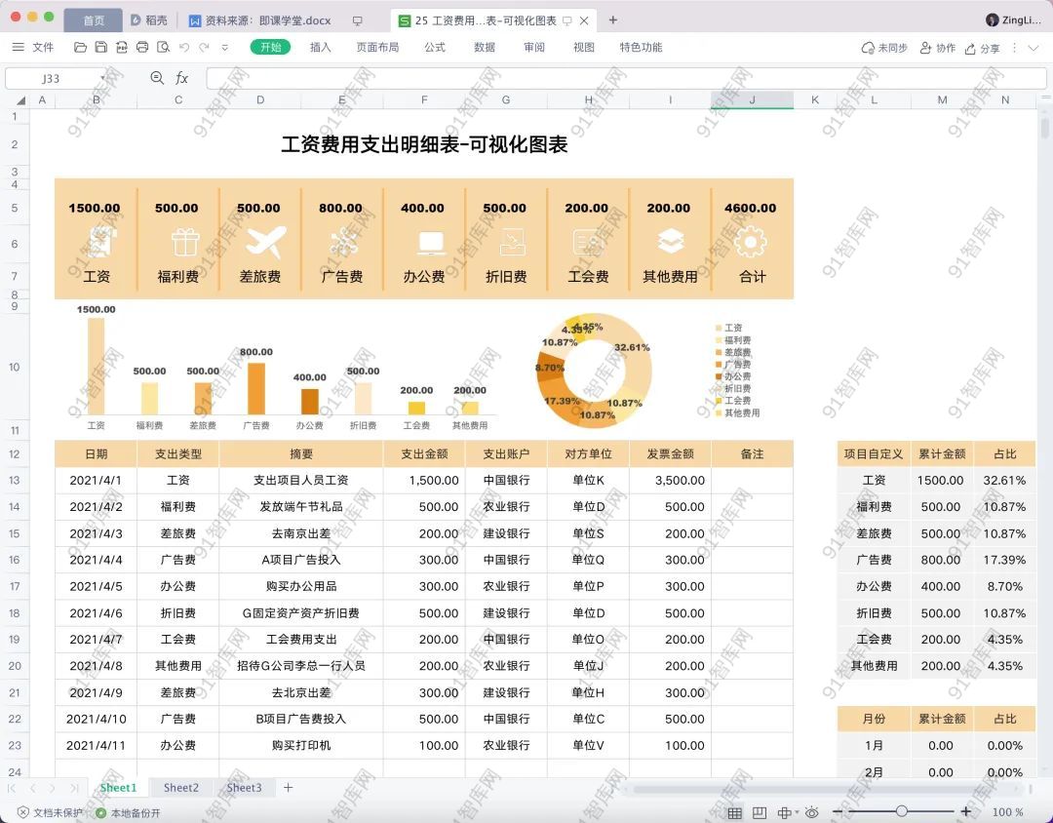
Task: Expand the ribbon chevron at top right
Action: 1033,47
